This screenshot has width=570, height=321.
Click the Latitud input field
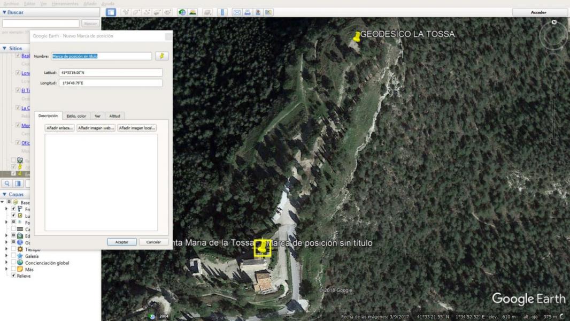[x=110, y=72]
